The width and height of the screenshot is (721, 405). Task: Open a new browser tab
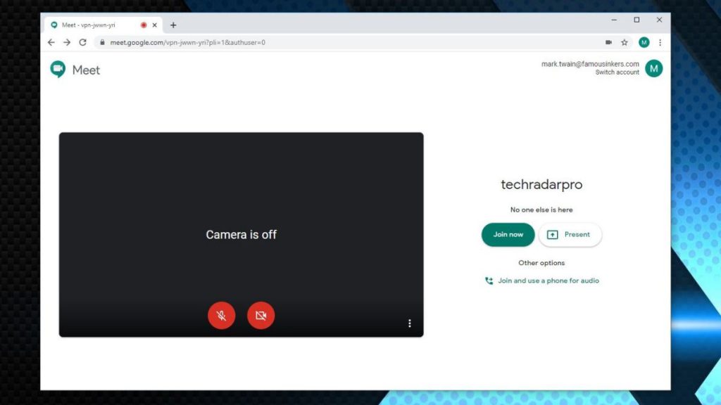[173, 24]
